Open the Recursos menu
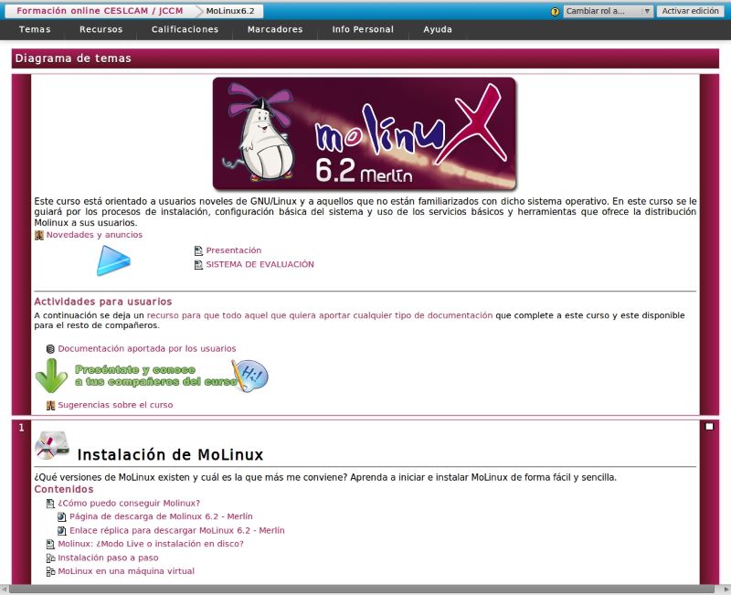This screenshot has height=595, width=731. coord(101,29)
